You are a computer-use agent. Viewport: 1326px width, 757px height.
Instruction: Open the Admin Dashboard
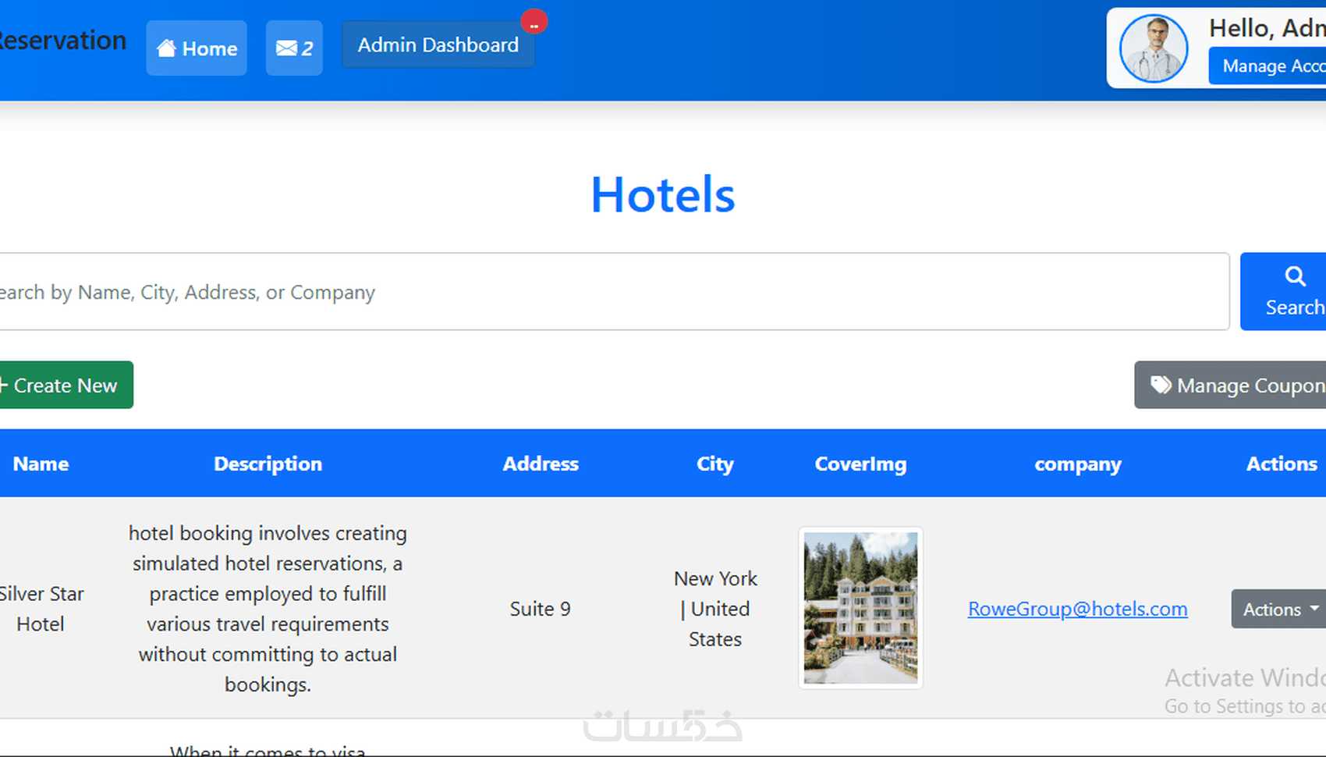tap(438, 45)
